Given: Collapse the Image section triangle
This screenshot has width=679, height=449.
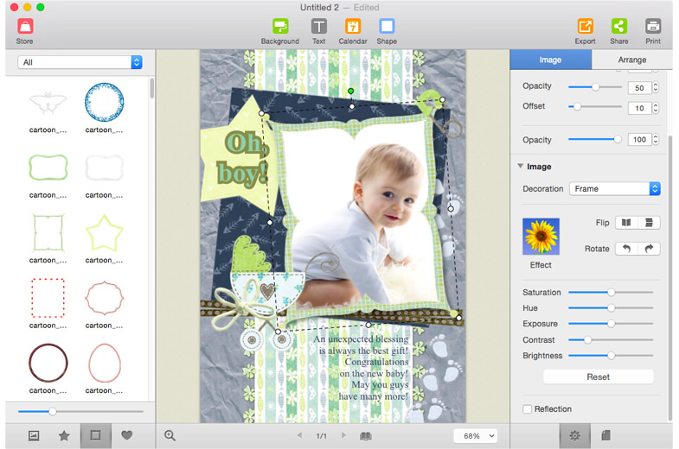Looking at the screenshot, I should click(520, 166).
